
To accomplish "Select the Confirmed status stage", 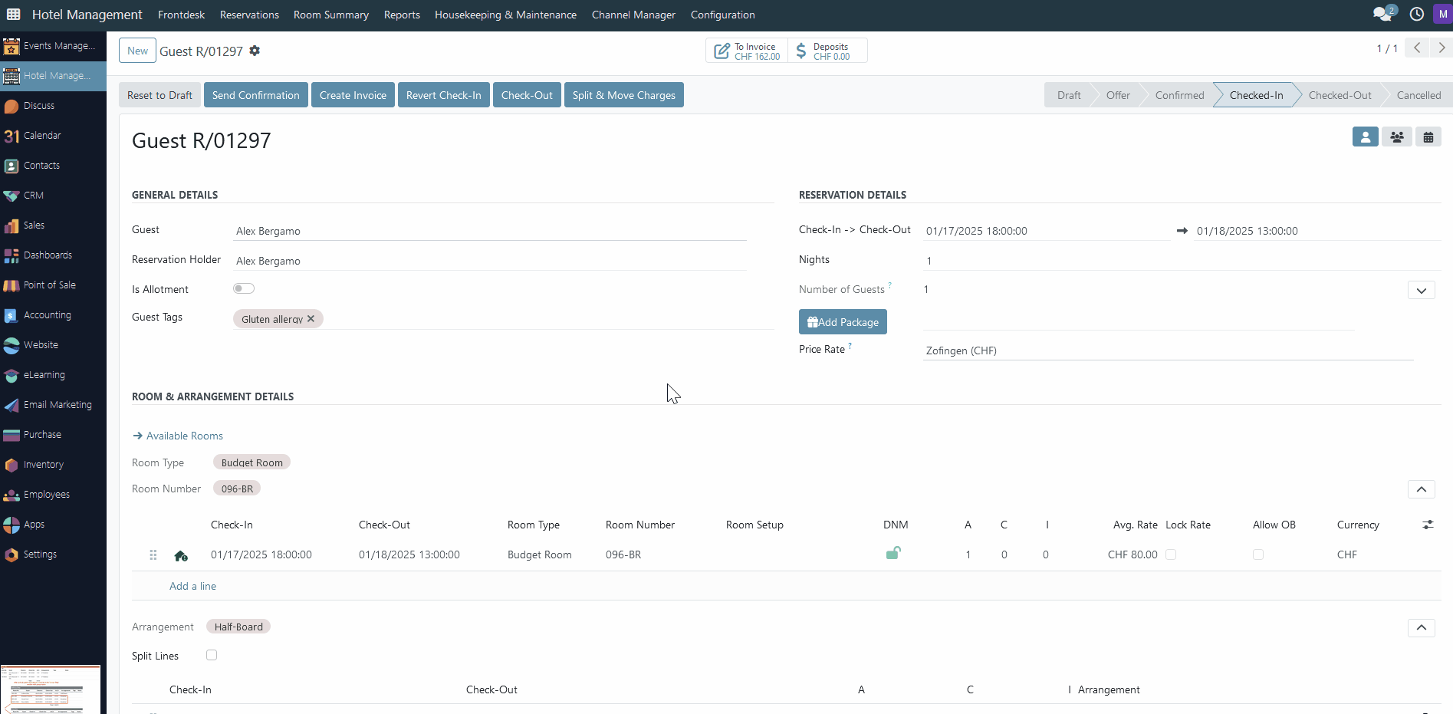I will tap(1179, 95).
